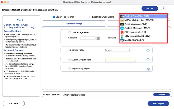Enable the Date Range Filter checkbox

[69, 32]
